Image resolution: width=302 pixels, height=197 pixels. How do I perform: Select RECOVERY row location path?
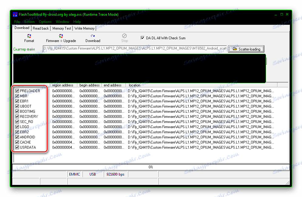point(201,117)
